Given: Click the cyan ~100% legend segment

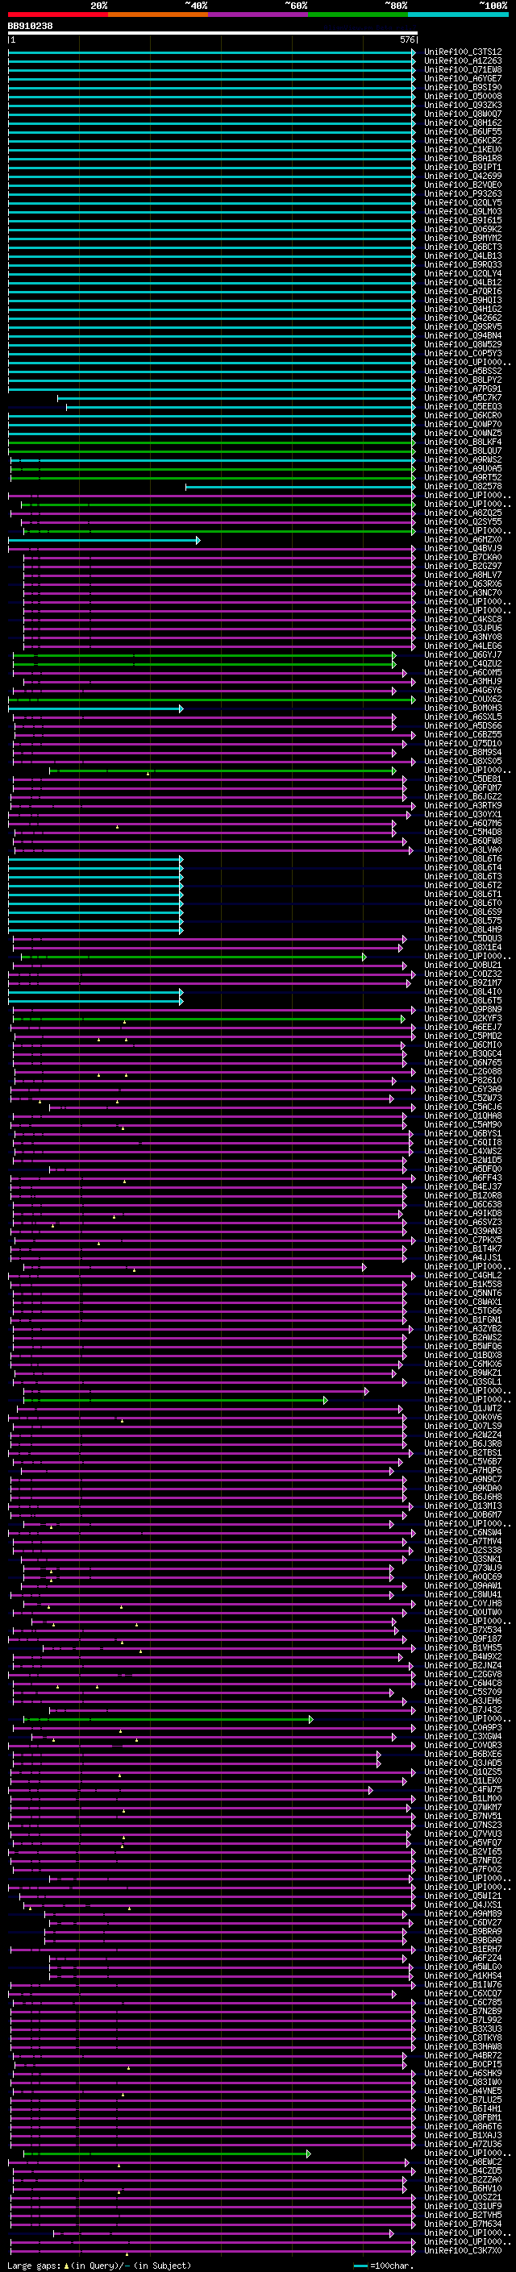Looking at the screenshot, I should [x=458, y=15].
